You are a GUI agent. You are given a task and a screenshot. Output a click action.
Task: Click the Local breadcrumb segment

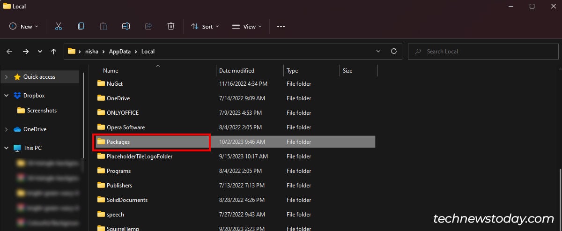pyautogui.click(x=148, y=52)
